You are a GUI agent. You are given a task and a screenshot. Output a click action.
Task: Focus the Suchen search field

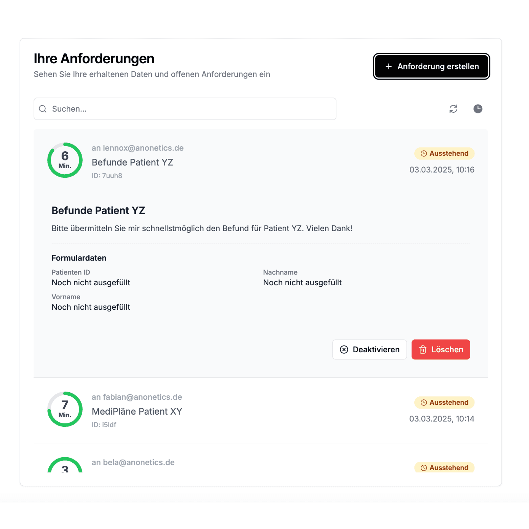tap(185, 109)
